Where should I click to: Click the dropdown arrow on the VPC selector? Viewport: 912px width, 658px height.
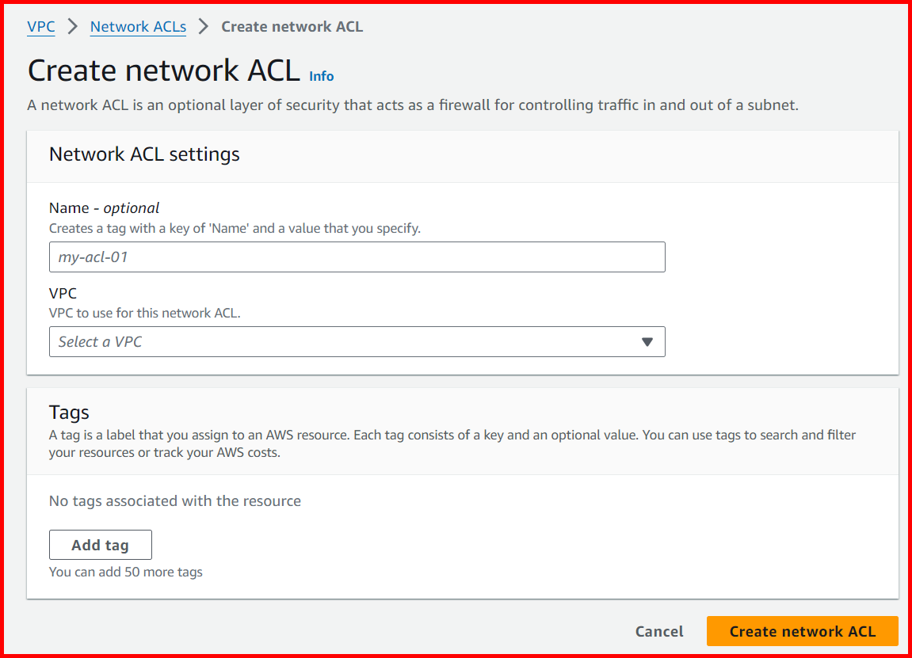click(649, 341)
